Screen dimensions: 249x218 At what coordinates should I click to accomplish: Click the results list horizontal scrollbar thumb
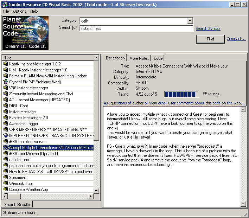14,196
